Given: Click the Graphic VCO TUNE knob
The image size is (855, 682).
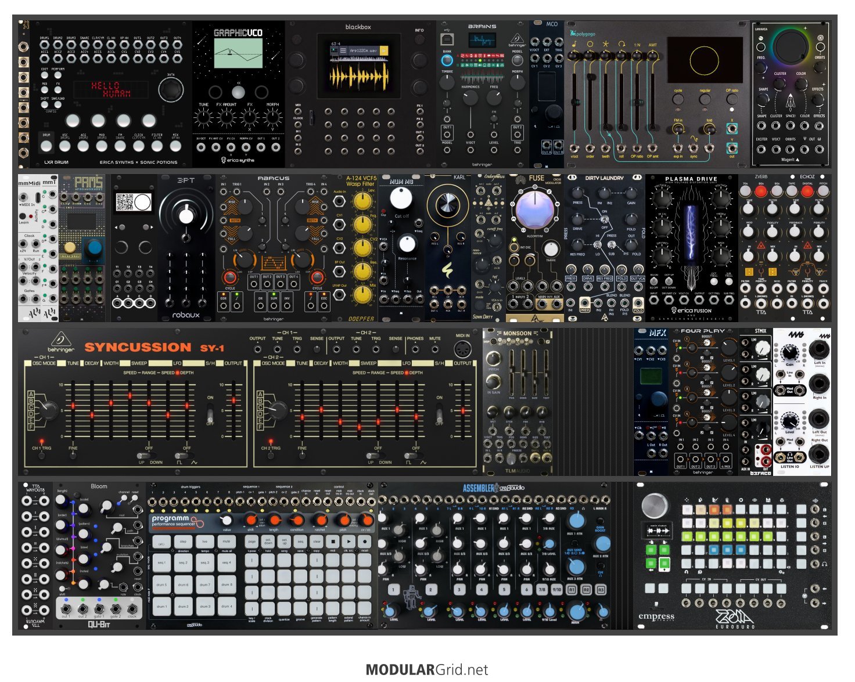Looking at the screenshot, I should pyautogui.click(x=203, y=118).
